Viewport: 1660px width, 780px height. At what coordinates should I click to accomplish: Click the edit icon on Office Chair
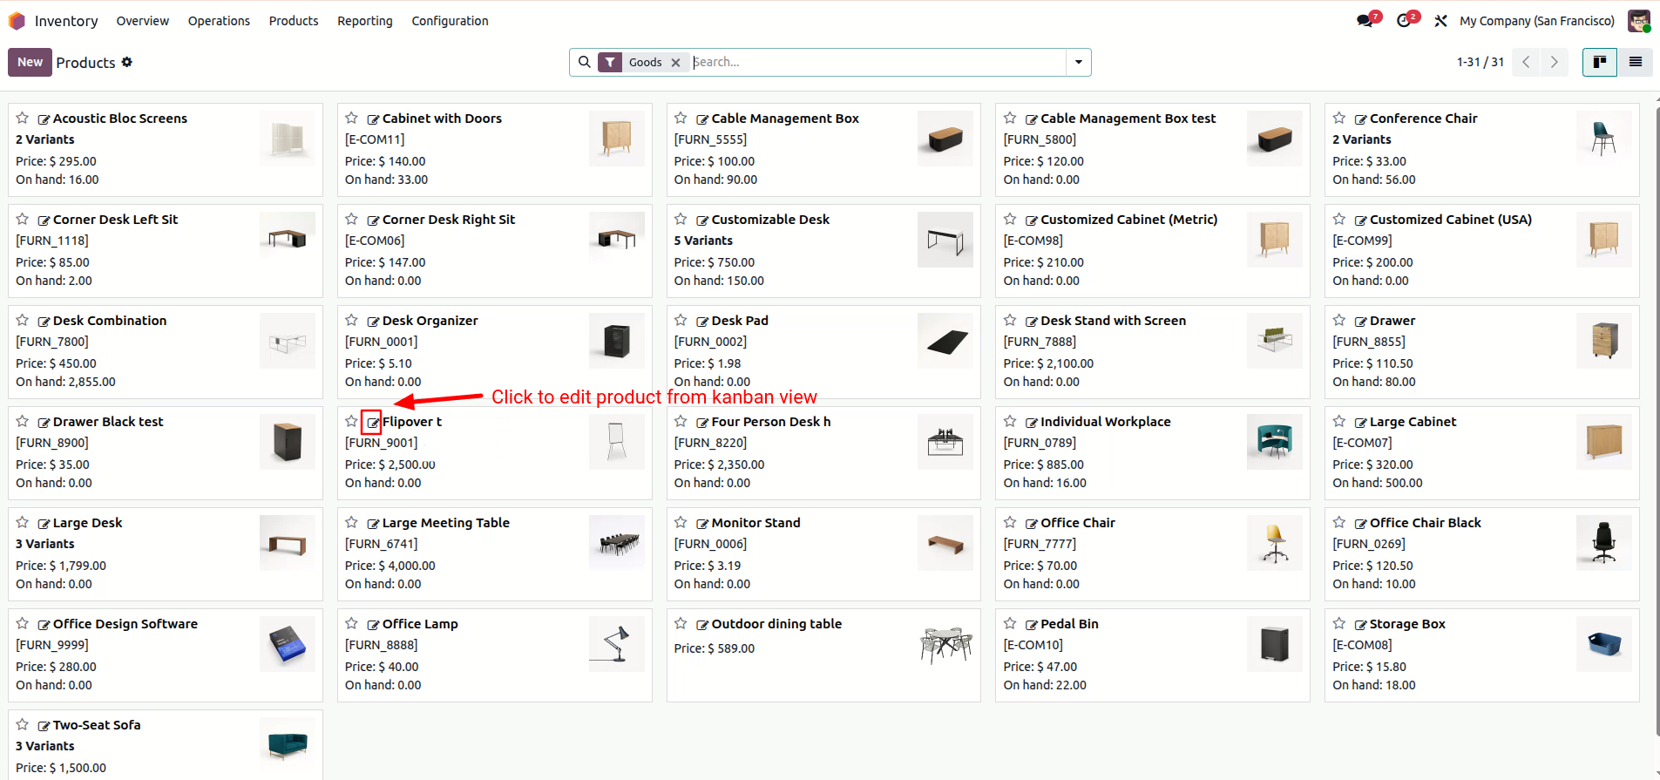[1032, 524]
